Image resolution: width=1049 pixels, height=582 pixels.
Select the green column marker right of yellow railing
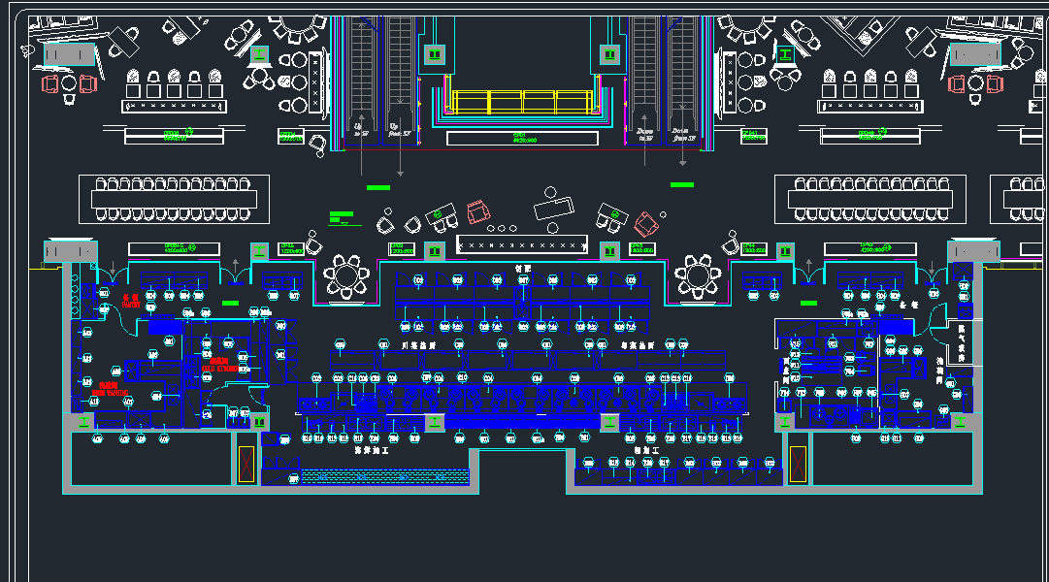pyautogui.click(x=609, y=53)
